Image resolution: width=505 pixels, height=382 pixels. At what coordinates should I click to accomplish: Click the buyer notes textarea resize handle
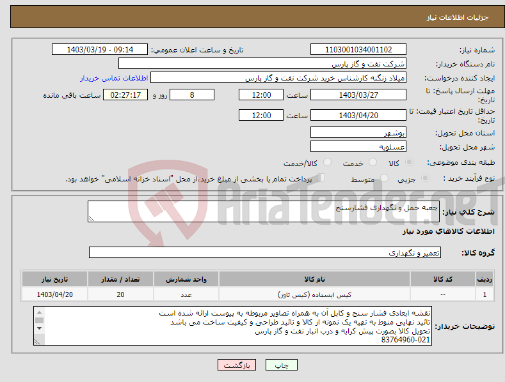point(37,342)
